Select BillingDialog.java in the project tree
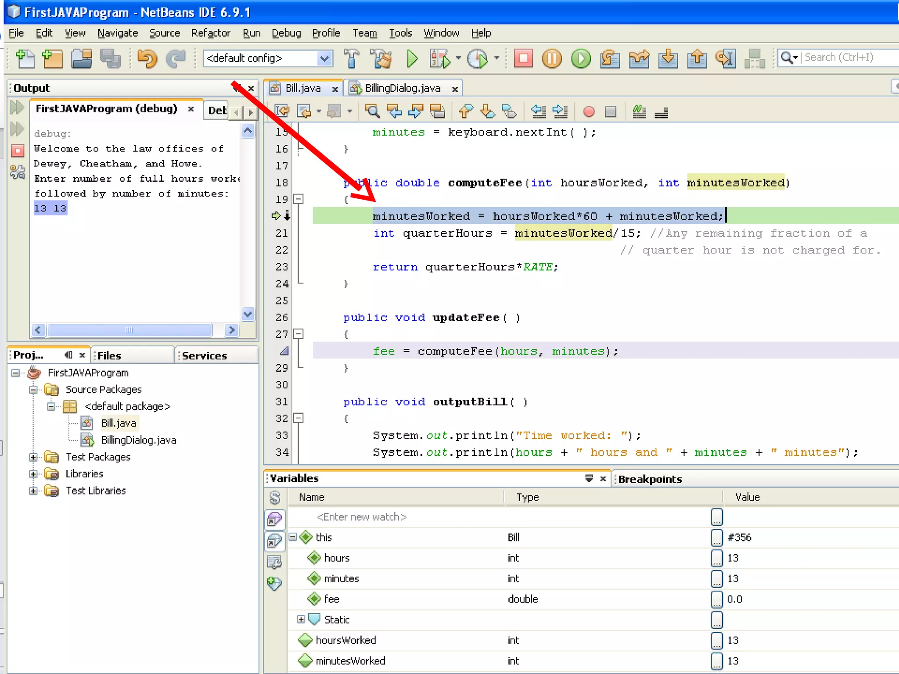 tap(138, 440)
